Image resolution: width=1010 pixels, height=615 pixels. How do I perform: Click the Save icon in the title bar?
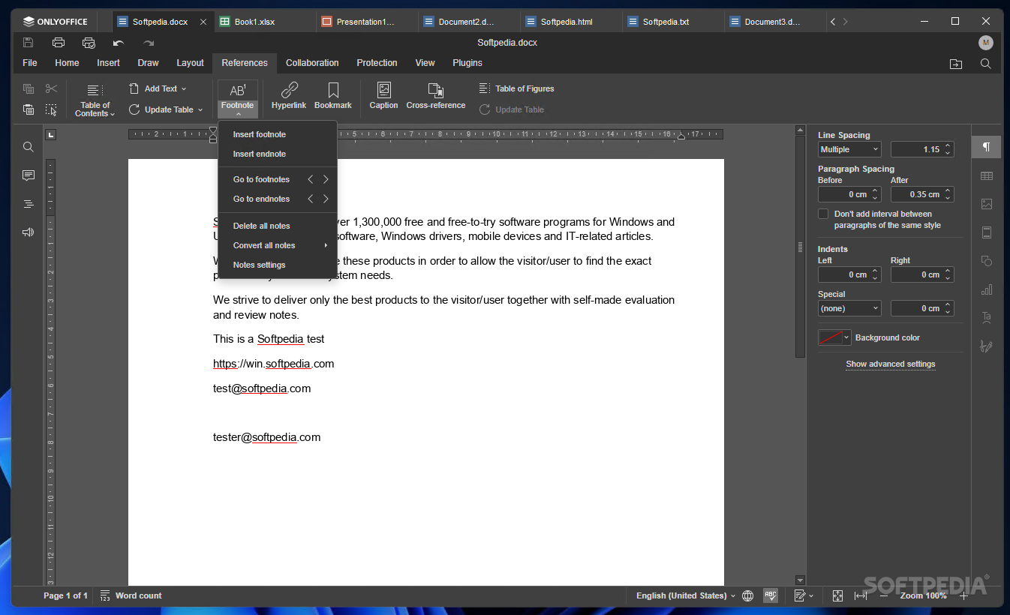coord(29,43)
